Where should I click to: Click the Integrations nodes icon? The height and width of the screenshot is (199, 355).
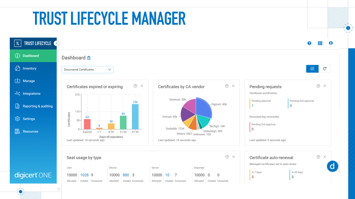tap(17, 93)
